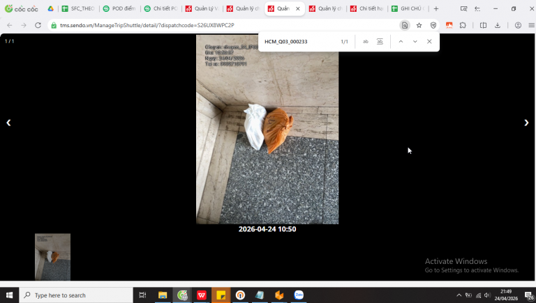This screenshot has width=536, height=303.
Task: Toggle the split view sidebar icon
Action: click(x=483, y=25)
